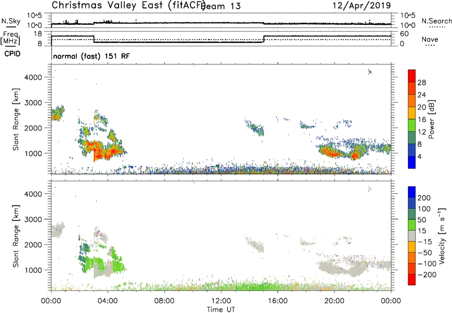Click the "2000" tick of the velocity panel
452x313 pixels.
click(x=33, y=245)
